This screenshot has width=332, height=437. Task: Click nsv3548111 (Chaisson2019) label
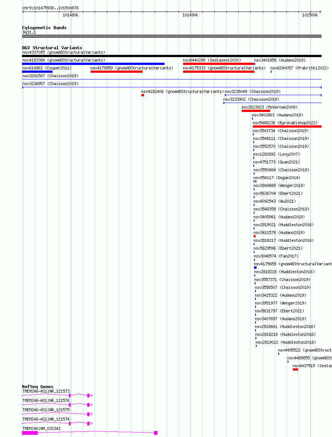pos(281,138)
